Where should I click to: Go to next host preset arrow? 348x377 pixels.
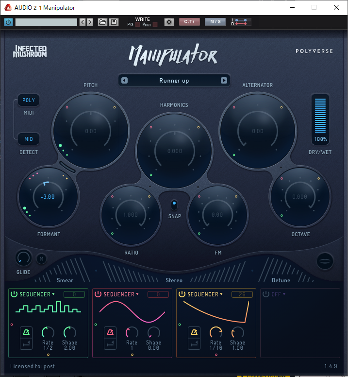pos(90,22)
